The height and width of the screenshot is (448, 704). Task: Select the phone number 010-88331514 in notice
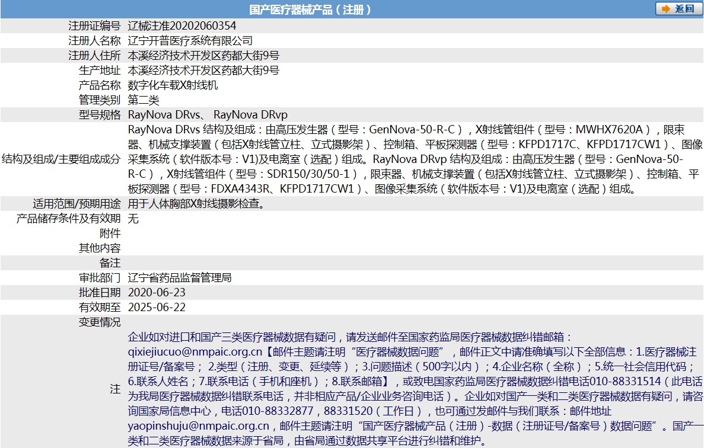[x=625, y=381]
